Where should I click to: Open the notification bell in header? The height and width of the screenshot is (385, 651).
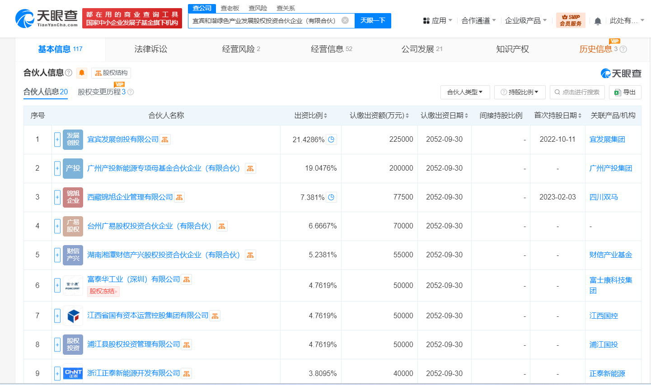point(598,21)
